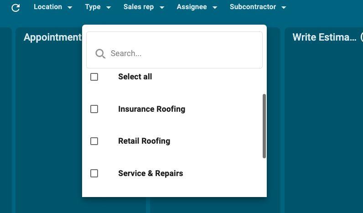The image size is (363, 213).
Task: Click the Appointment column header
Action: pyautogui.click(x=52, y=37)
